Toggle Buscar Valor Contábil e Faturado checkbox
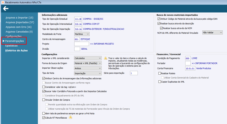Image resolution: width=227 pixels, height=124 pixels. [x=44, y=91]
